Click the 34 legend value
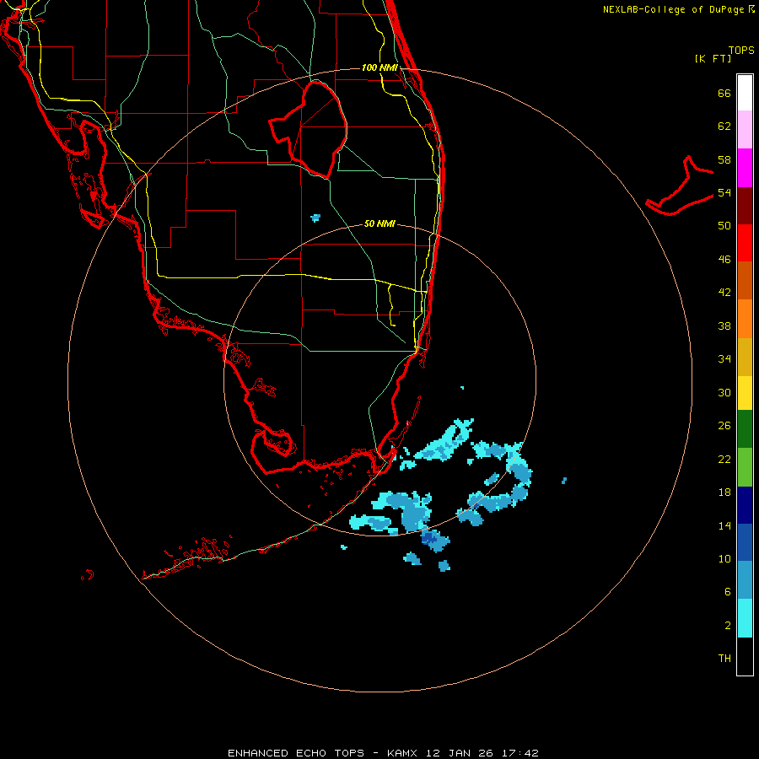Image resolution: width=759 pixels, height=759 pixels. click(724, 358)
